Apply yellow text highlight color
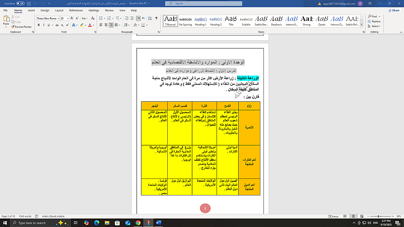 point(82,25)
